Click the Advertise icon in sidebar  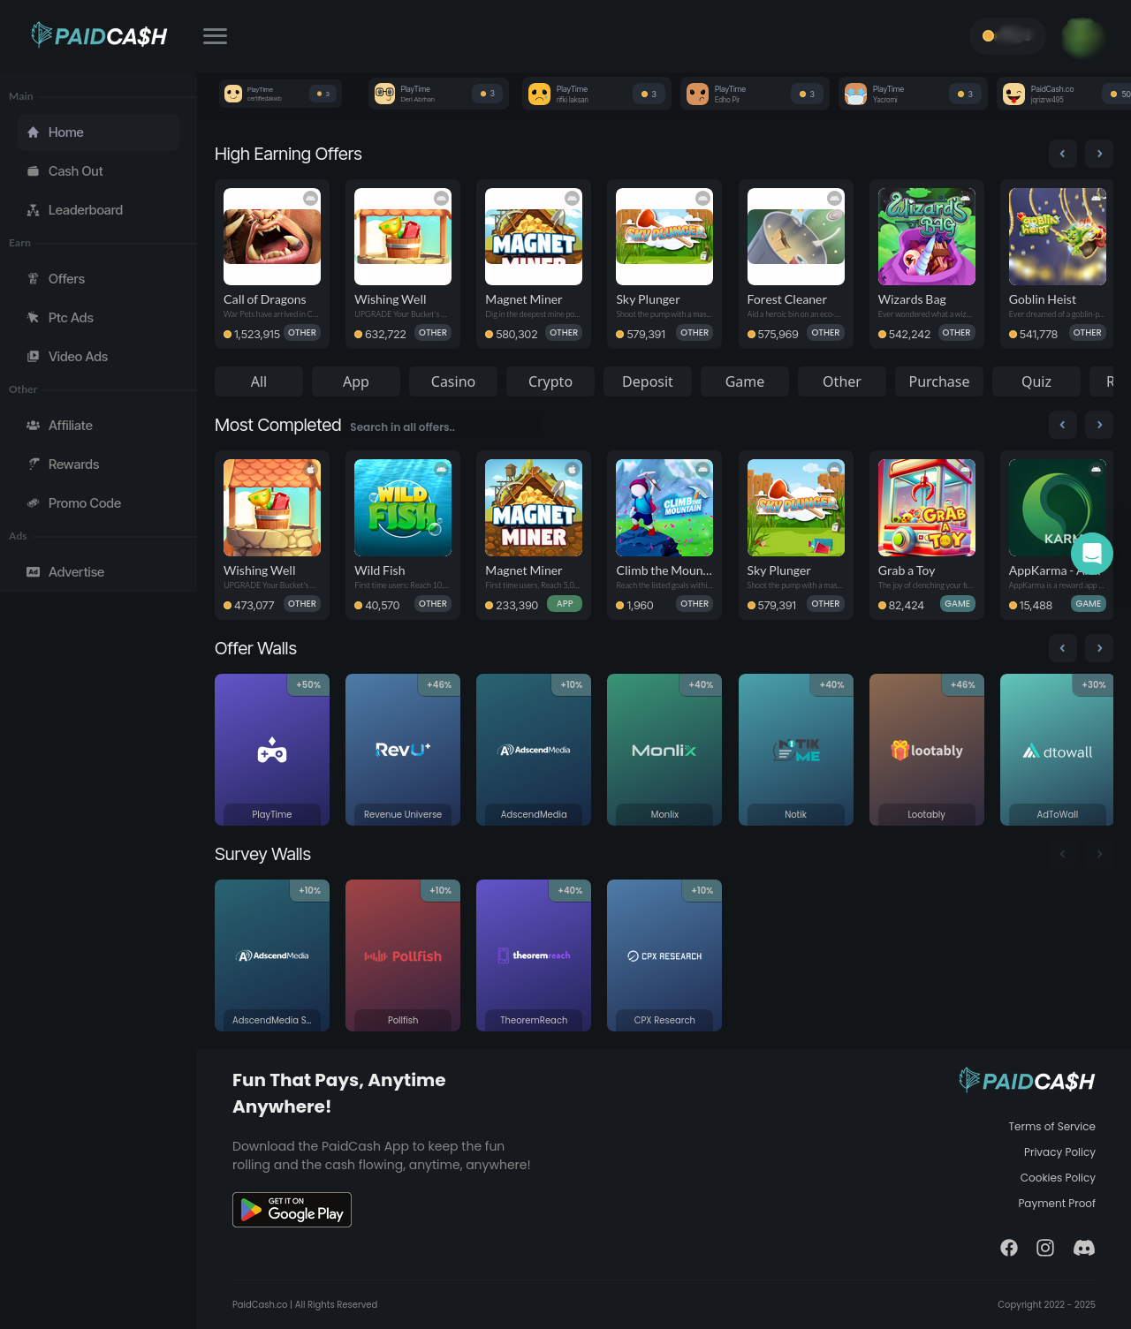pos(33,572)
